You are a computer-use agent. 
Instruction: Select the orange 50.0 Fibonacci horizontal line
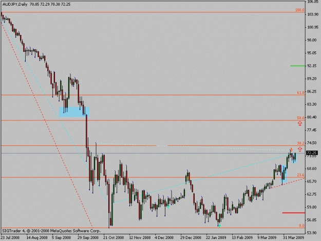pos(153,120)
